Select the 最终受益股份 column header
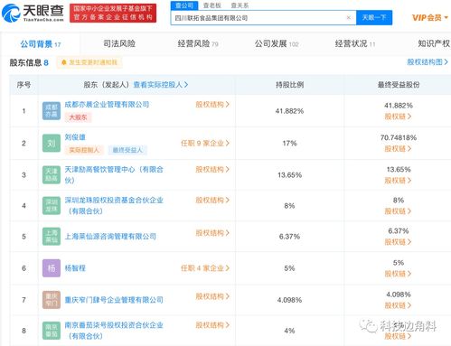451x346 pixels. tap(399, 85)
